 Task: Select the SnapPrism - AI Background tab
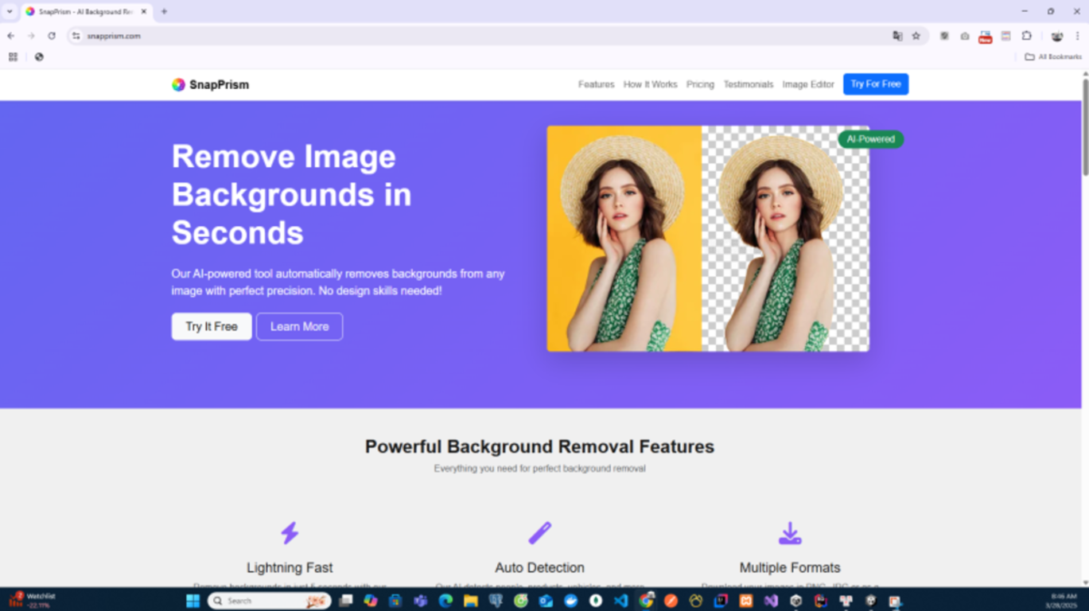[86, 12]
